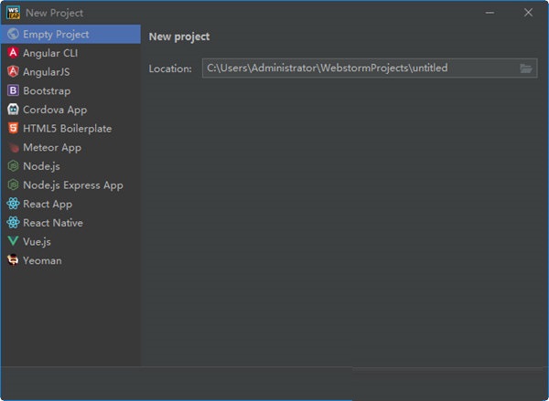Select the React Native template
Image resolution: width=549 pixels, height=401 pixels.
(x=70, y=223)
